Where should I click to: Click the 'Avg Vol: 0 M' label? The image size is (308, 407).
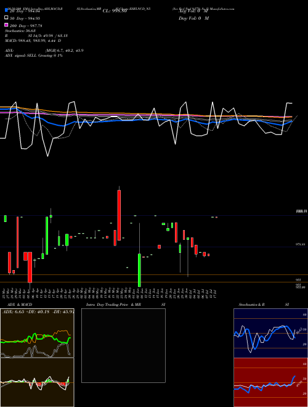(x=193, y=11)
